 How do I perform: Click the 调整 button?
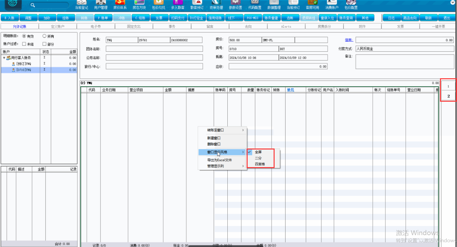click(29, 18)
